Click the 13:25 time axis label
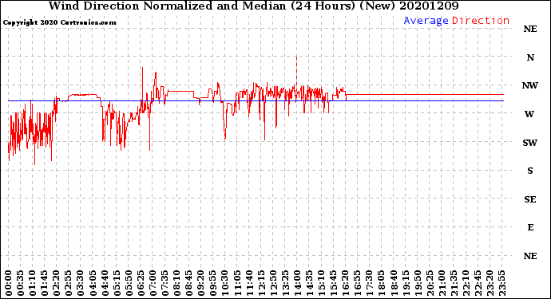This screenshot has width=551, height=299. (285, 283)
